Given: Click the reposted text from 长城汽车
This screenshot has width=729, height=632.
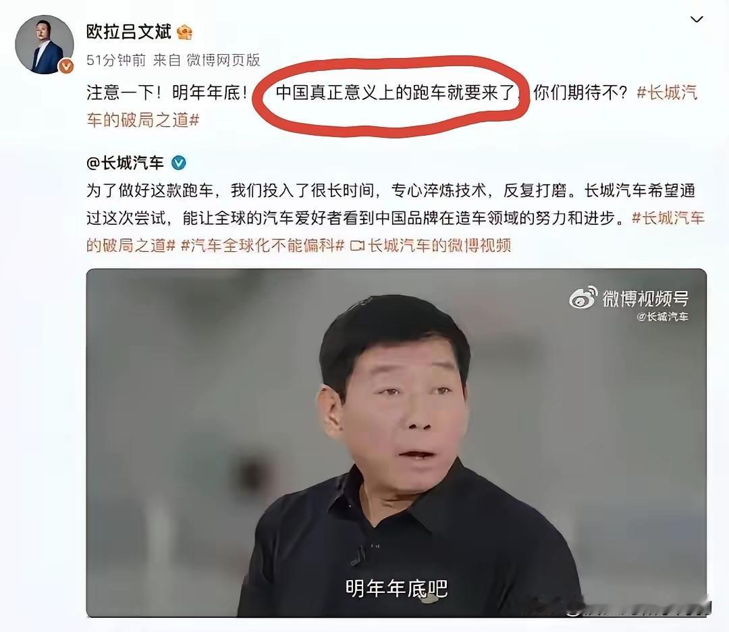Looking at the screenshot, I should pos(391,204).
